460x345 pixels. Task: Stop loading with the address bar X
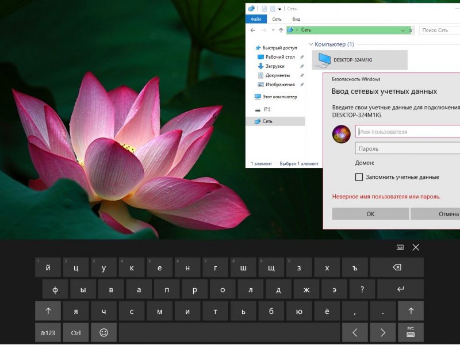tap(411, 30)
